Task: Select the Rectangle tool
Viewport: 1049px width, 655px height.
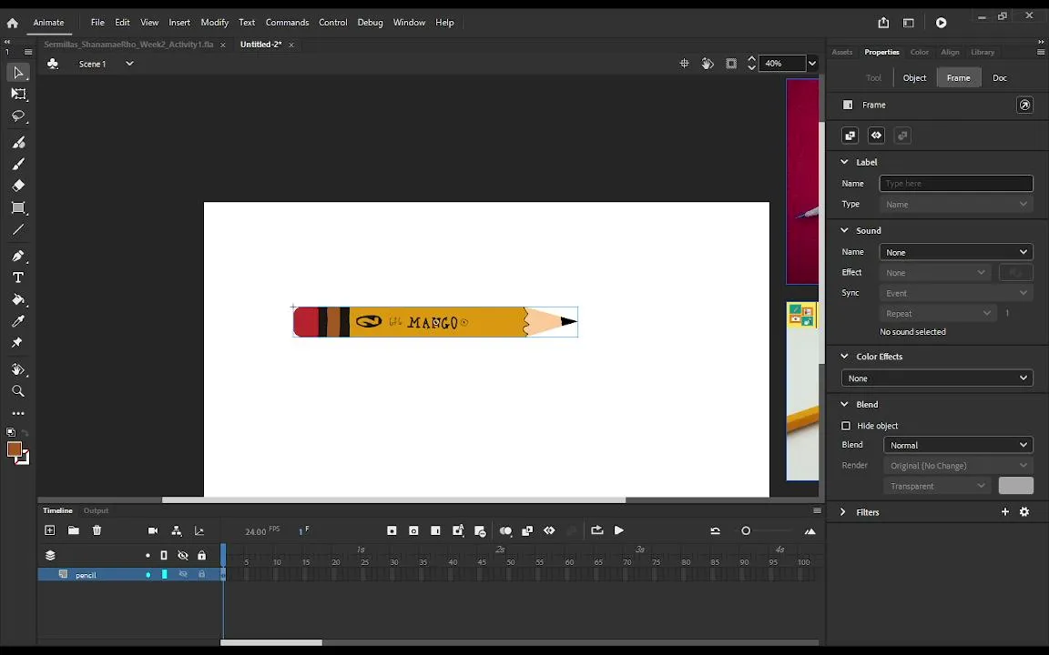Action: 18,207
